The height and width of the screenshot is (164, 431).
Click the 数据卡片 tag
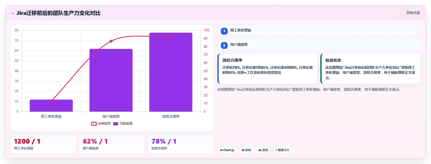click(x=282, y=150)
